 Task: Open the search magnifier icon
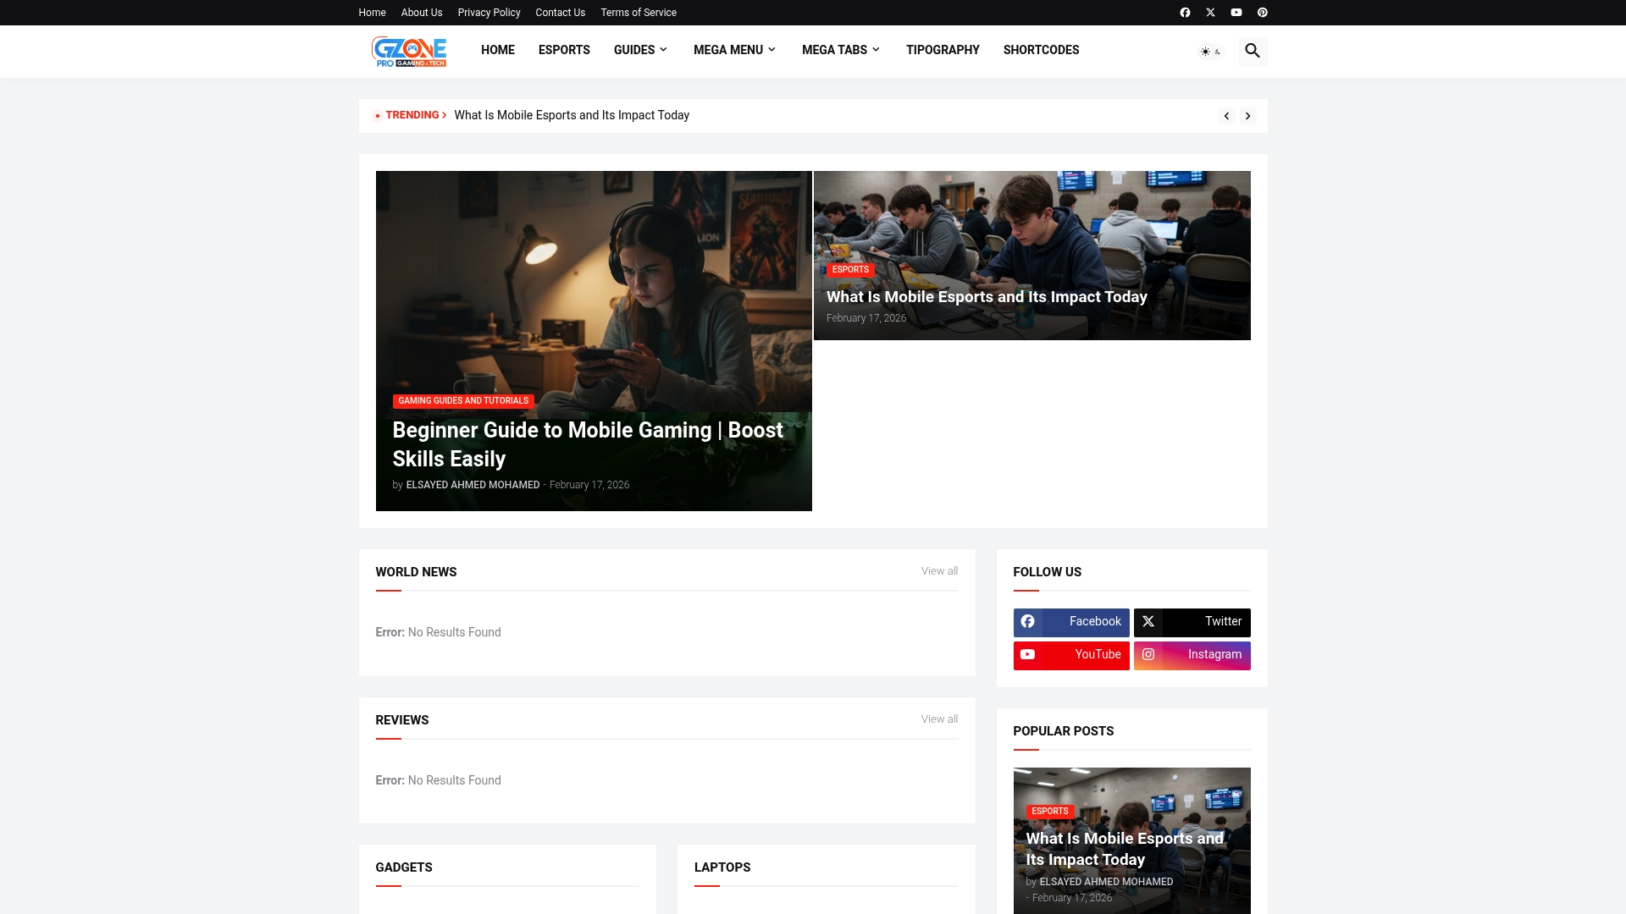(x=1253, y=51)
